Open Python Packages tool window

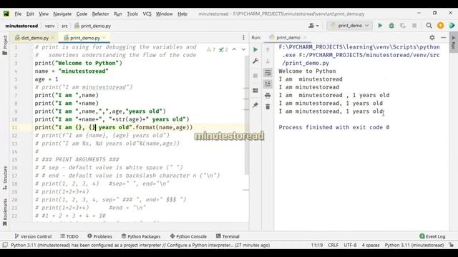pyautogui.click(x=141, y=236)
